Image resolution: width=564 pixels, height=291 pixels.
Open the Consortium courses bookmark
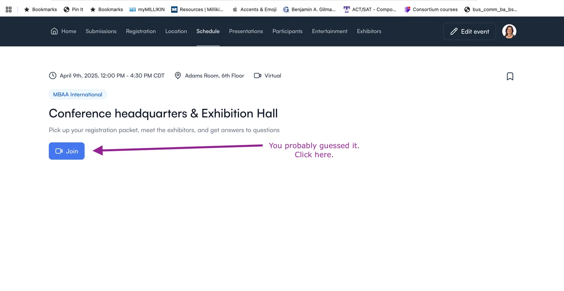(431, 9)
